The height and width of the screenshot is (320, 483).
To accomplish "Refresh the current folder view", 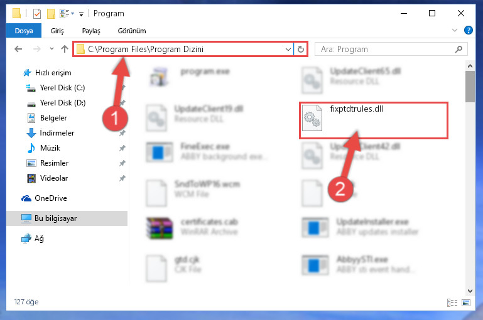I will tap(301, 49).
